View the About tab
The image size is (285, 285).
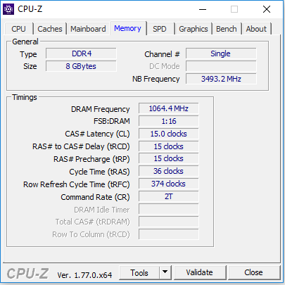pyautogui.click(x=256, y=29)
